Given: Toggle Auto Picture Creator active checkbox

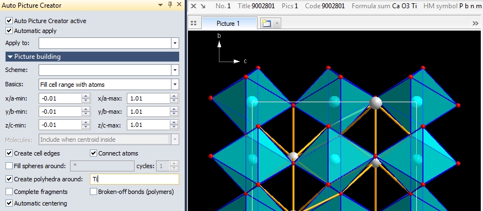Looking at the screenshot, I should [9, 21].
